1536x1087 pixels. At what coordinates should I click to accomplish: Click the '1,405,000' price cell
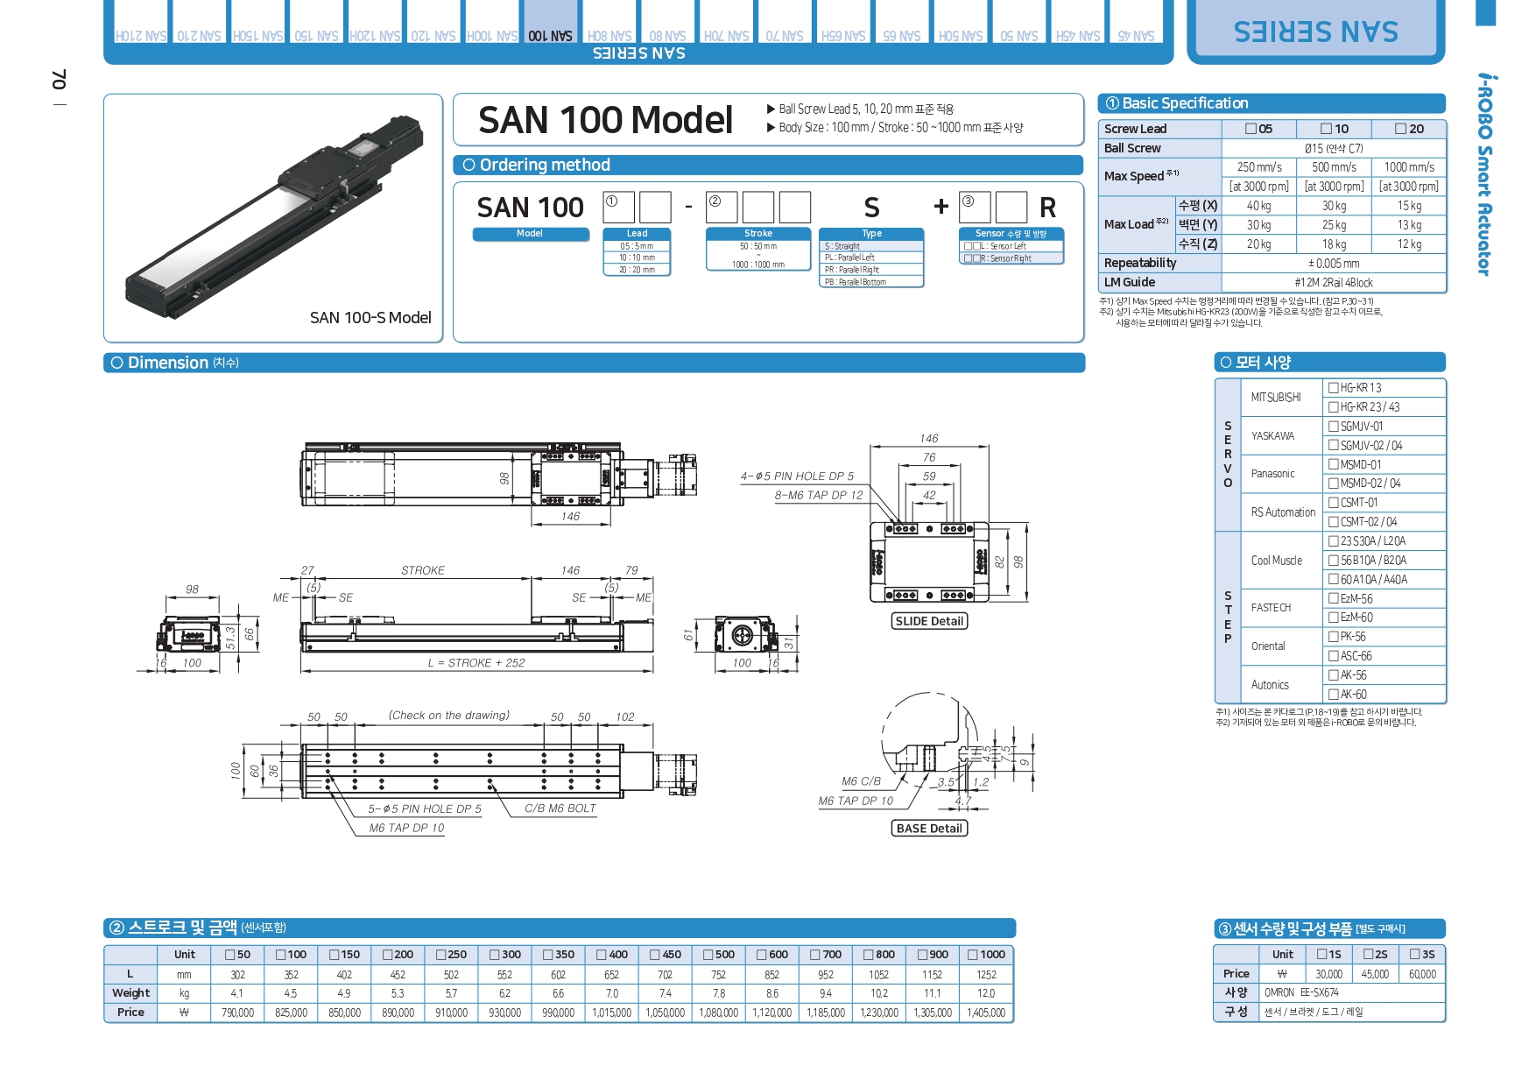tap(986, 1013)
